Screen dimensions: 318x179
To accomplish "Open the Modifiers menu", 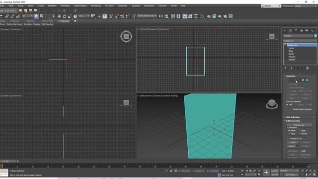I will (52, 5).
